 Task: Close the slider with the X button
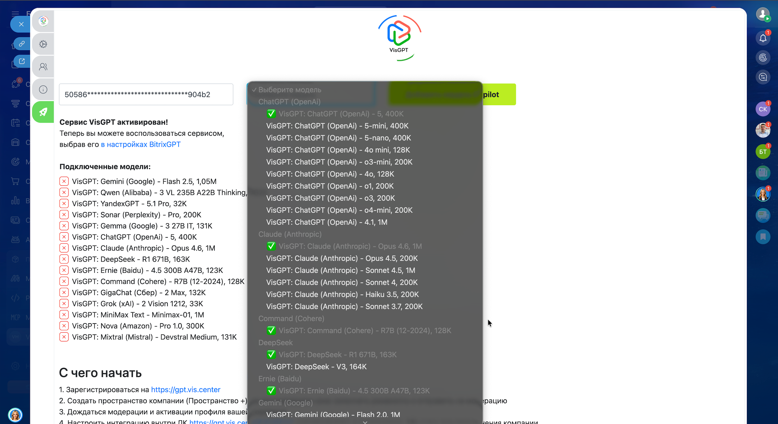coord(21,24)
